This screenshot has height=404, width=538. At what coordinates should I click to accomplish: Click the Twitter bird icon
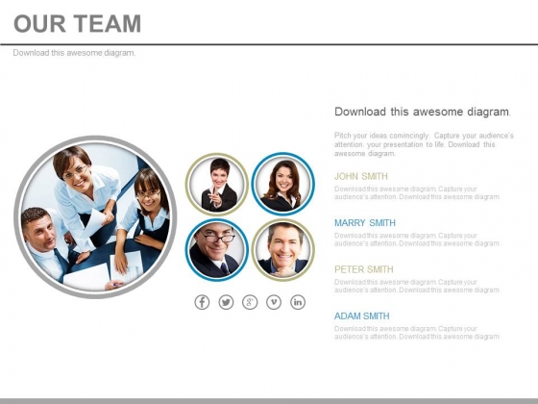[x=226, y=302]
